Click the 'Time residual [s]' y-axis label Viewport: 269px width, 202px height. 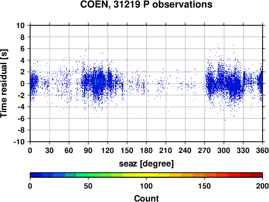[4, 83]
